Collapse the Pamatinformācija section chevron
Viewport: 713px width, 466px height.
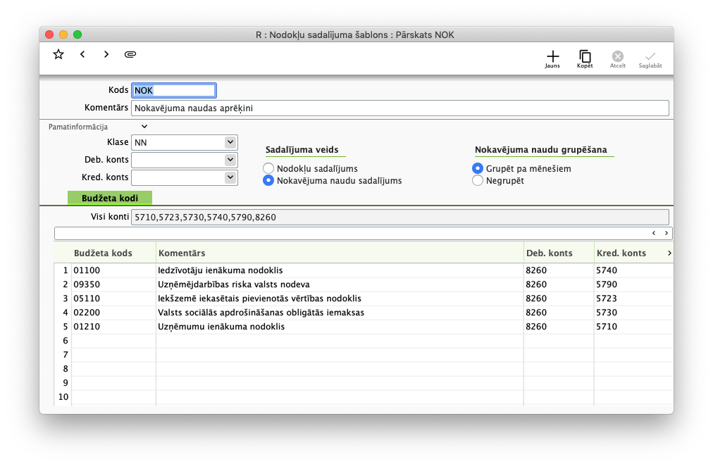(x=144, y=127)
